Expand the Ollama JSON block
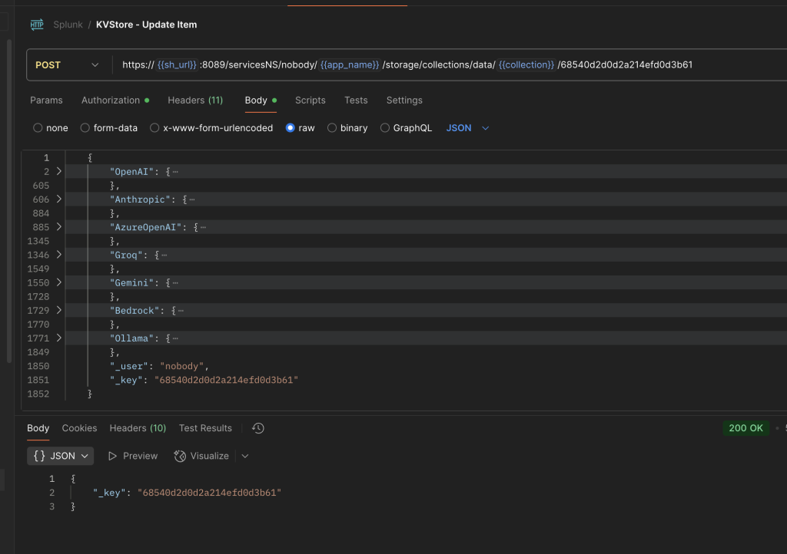787x554 pixels. [58, 338]
